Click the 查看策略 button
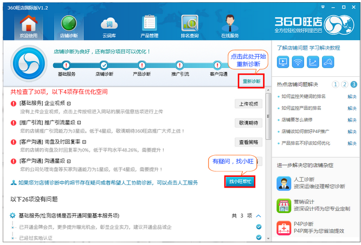 tap(248, 142)
